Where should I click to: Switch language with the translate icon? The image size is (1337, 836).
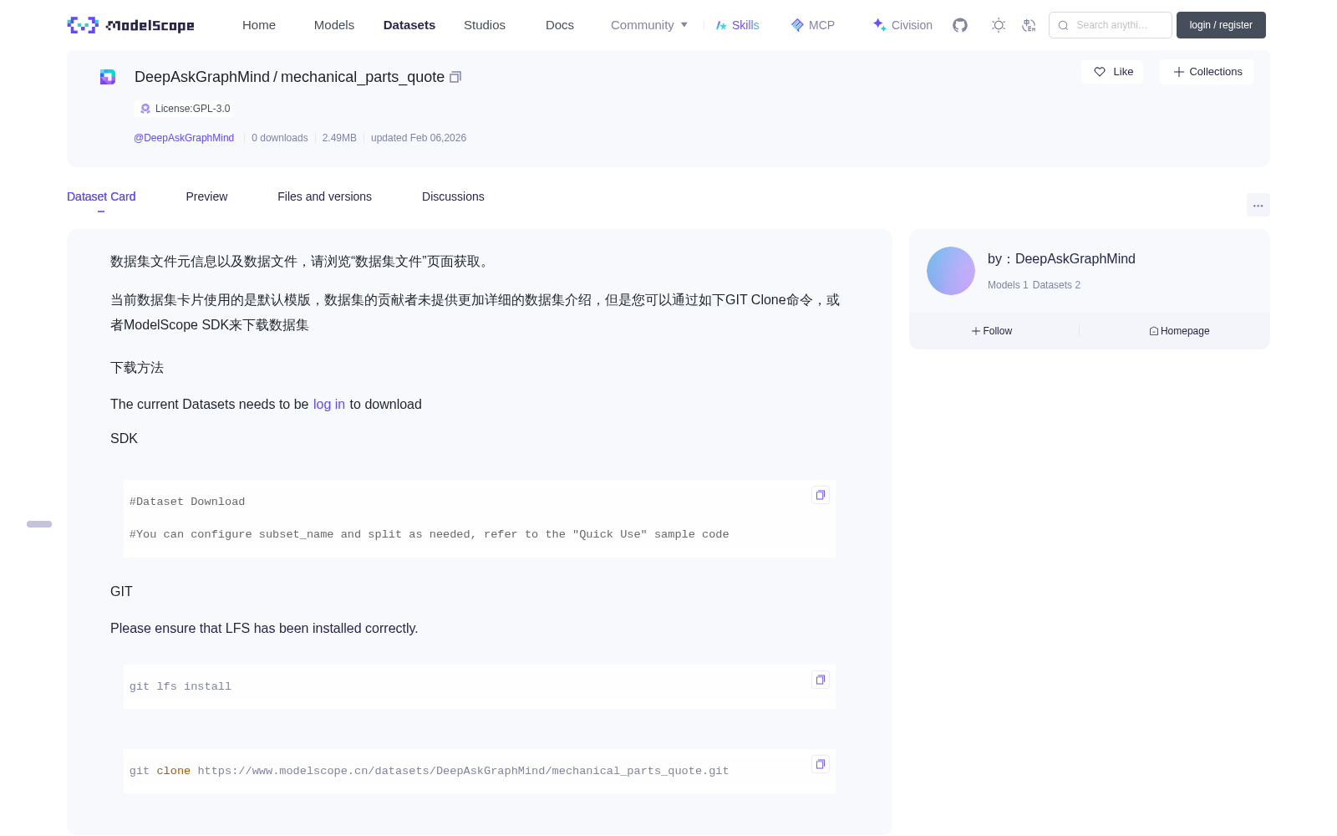point(1029,25)
